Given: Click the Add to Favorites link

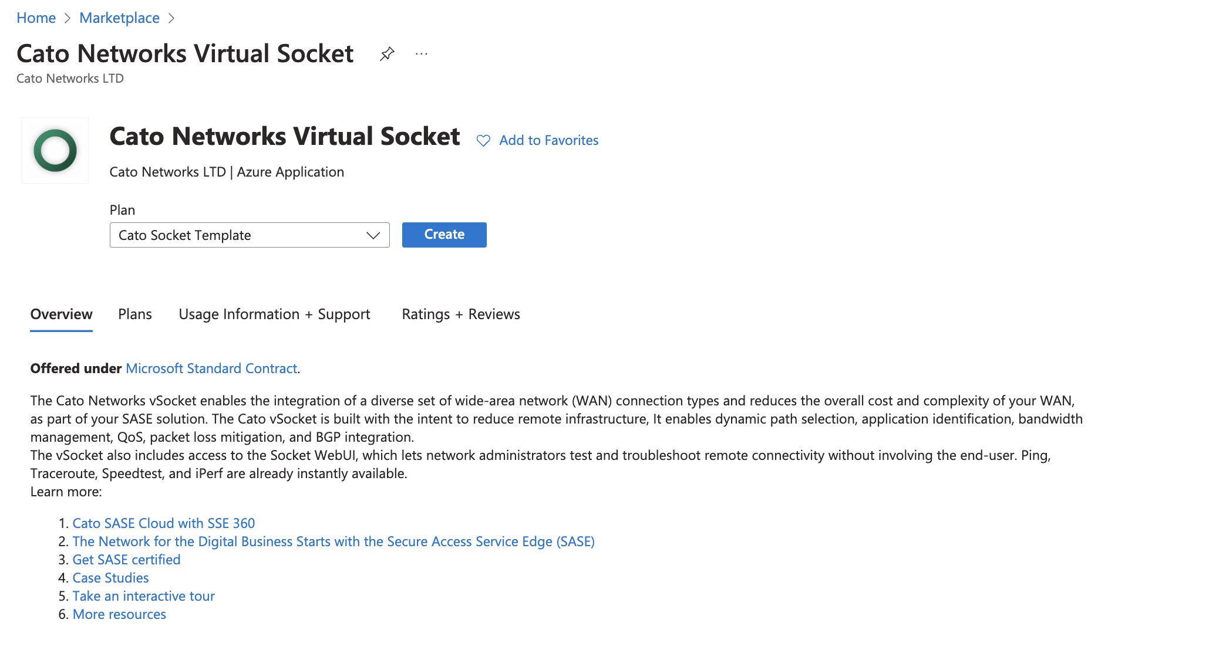Looking at the screenshot, I should 548,140.
